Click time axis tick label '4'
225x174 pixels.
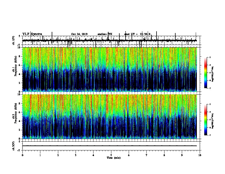(93, 155)
